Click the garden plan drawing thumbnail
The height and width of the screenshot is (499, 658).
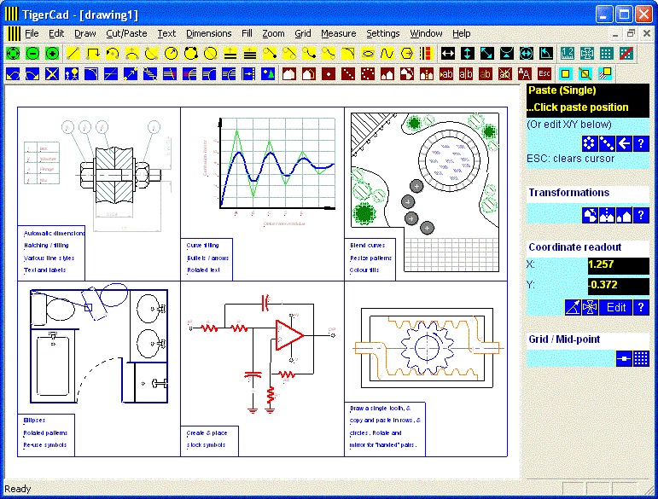click(x=426, y=194)
